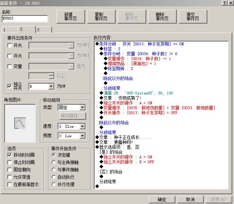Switch to event page tab 3
Viewport: 234px width, 204px height.
[44, 30]
